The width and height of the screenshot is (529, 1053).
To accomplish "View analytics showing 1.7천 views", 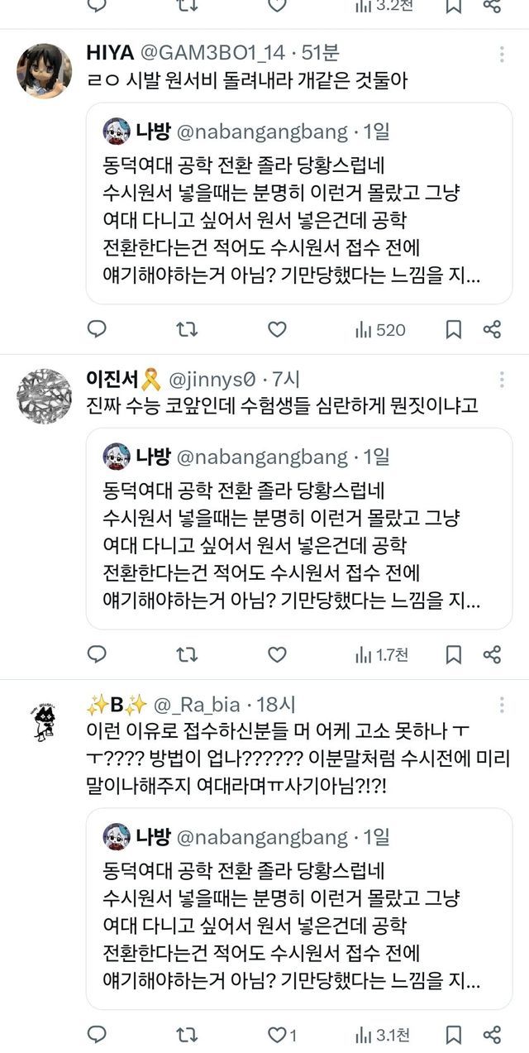I will [x=381, y=655].
